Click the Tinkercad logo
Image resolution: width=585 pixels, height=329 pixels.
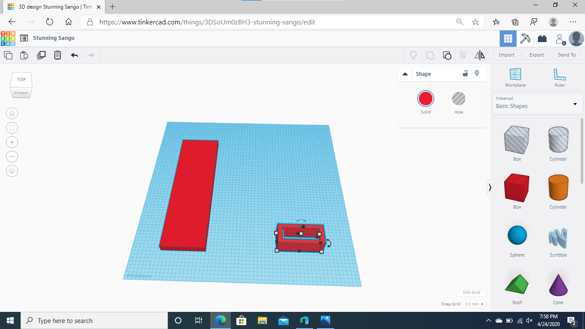8,38
